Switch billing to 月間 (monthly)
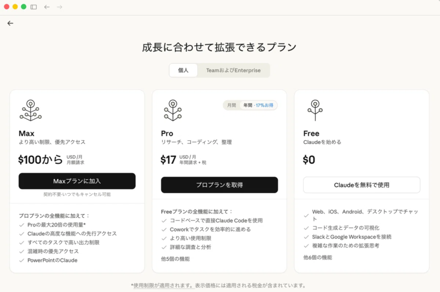440x292 pixels. point(231,105)
